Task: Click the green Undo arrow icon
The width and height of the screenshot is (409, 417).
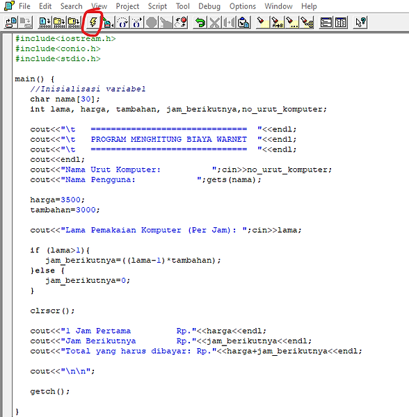Action: click(200, 23)
